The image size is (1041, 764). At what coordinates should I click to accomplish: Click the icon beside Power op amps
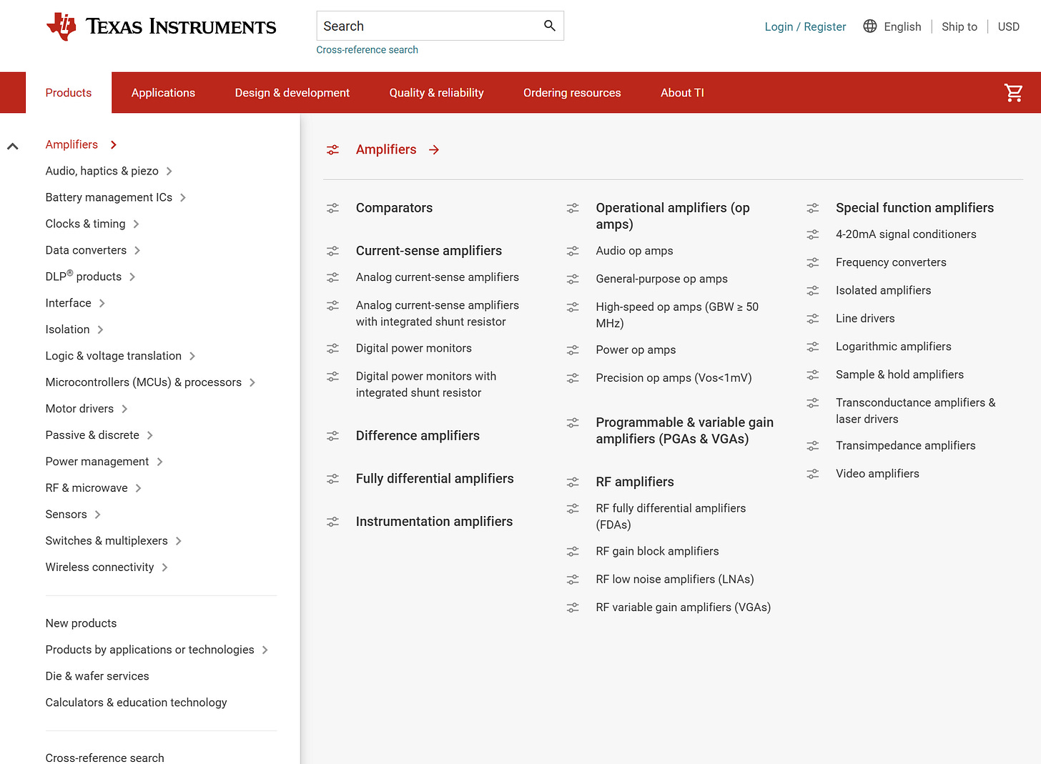click(x=573, y=349)
